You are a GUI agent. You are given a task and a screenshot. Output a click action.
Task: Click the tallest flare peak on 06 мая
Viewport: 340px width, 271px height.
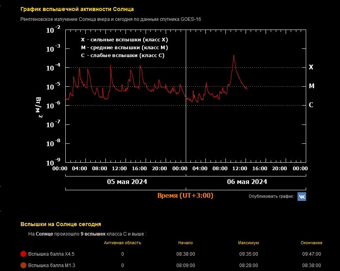click(x=234, y=56)
